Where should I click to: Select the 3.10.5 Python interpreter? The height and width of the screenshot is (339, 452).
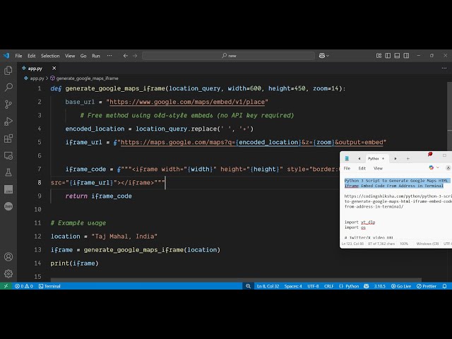click(380, 286)
